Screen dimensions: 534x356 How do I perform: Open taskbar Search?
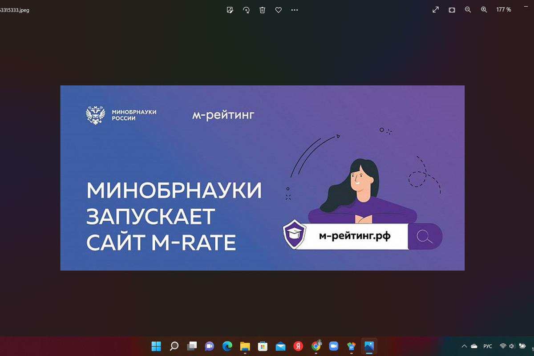click(174, 346)
